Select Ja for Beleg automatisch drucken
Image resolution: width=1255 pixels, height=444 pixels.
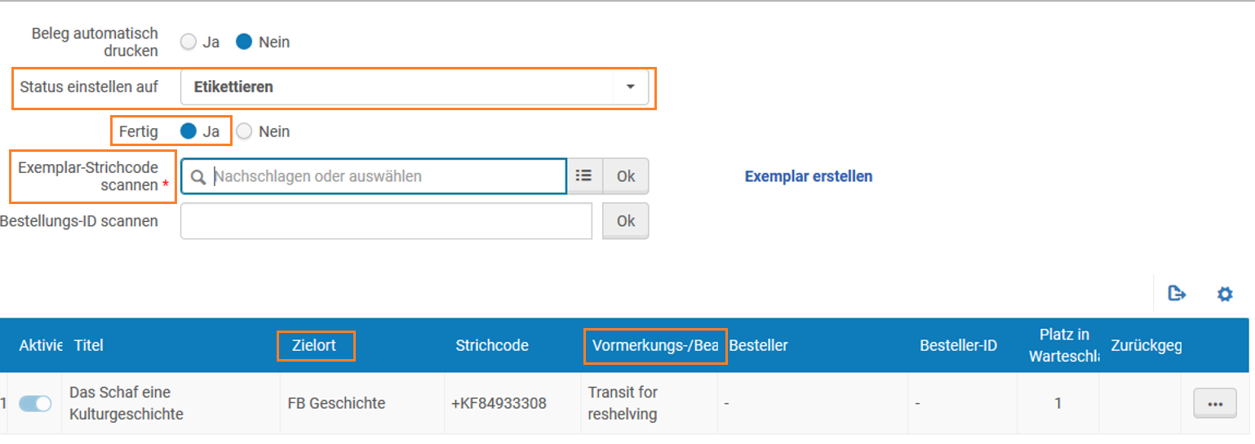[188, 42]
